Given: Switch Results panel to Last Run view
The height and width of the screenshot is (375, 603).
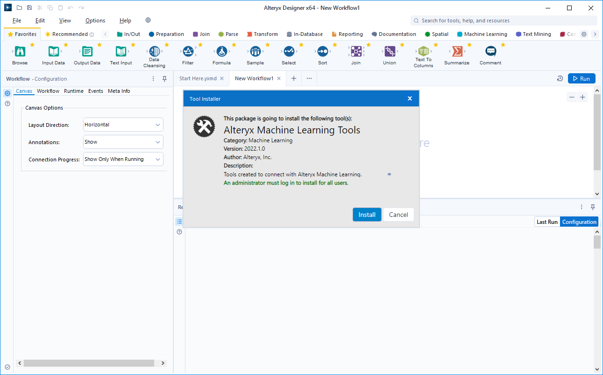Looking at the screenshot, I should [x=546, y=222].
